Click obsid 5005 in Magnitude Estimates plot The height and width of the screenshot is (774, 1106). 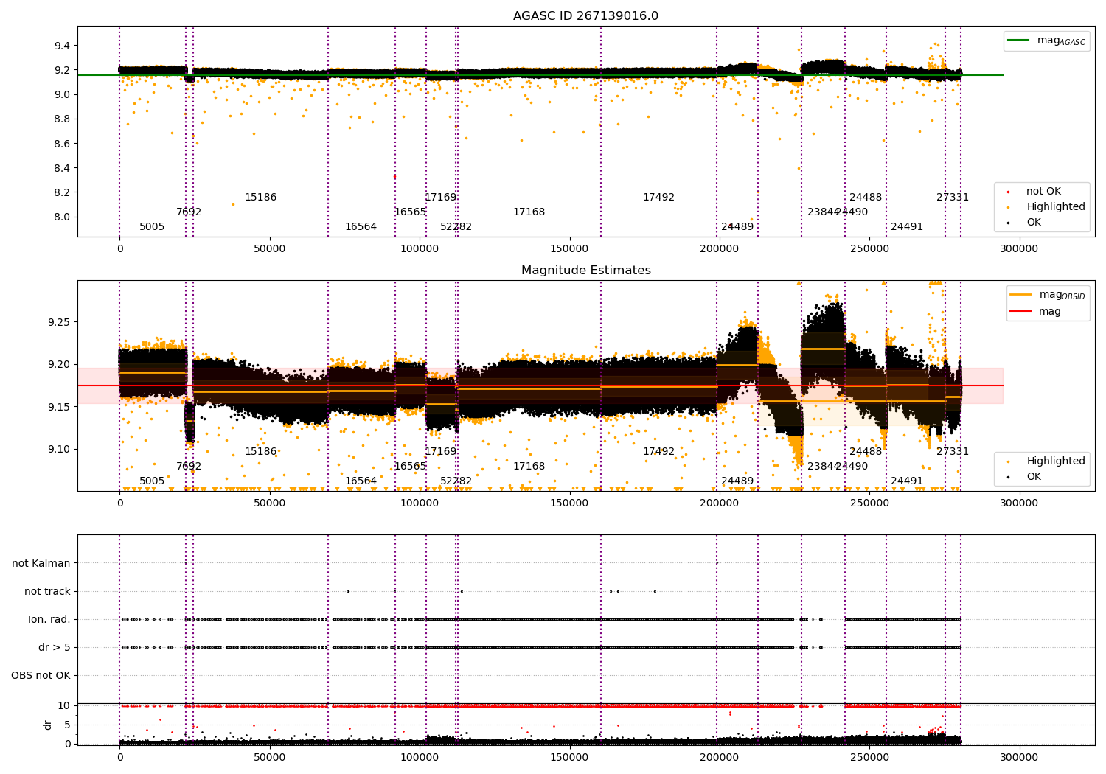152,481
